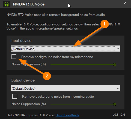Click the Output device dropdown arrow
This screenshot has height=119, width=131.
pos(118,88)
